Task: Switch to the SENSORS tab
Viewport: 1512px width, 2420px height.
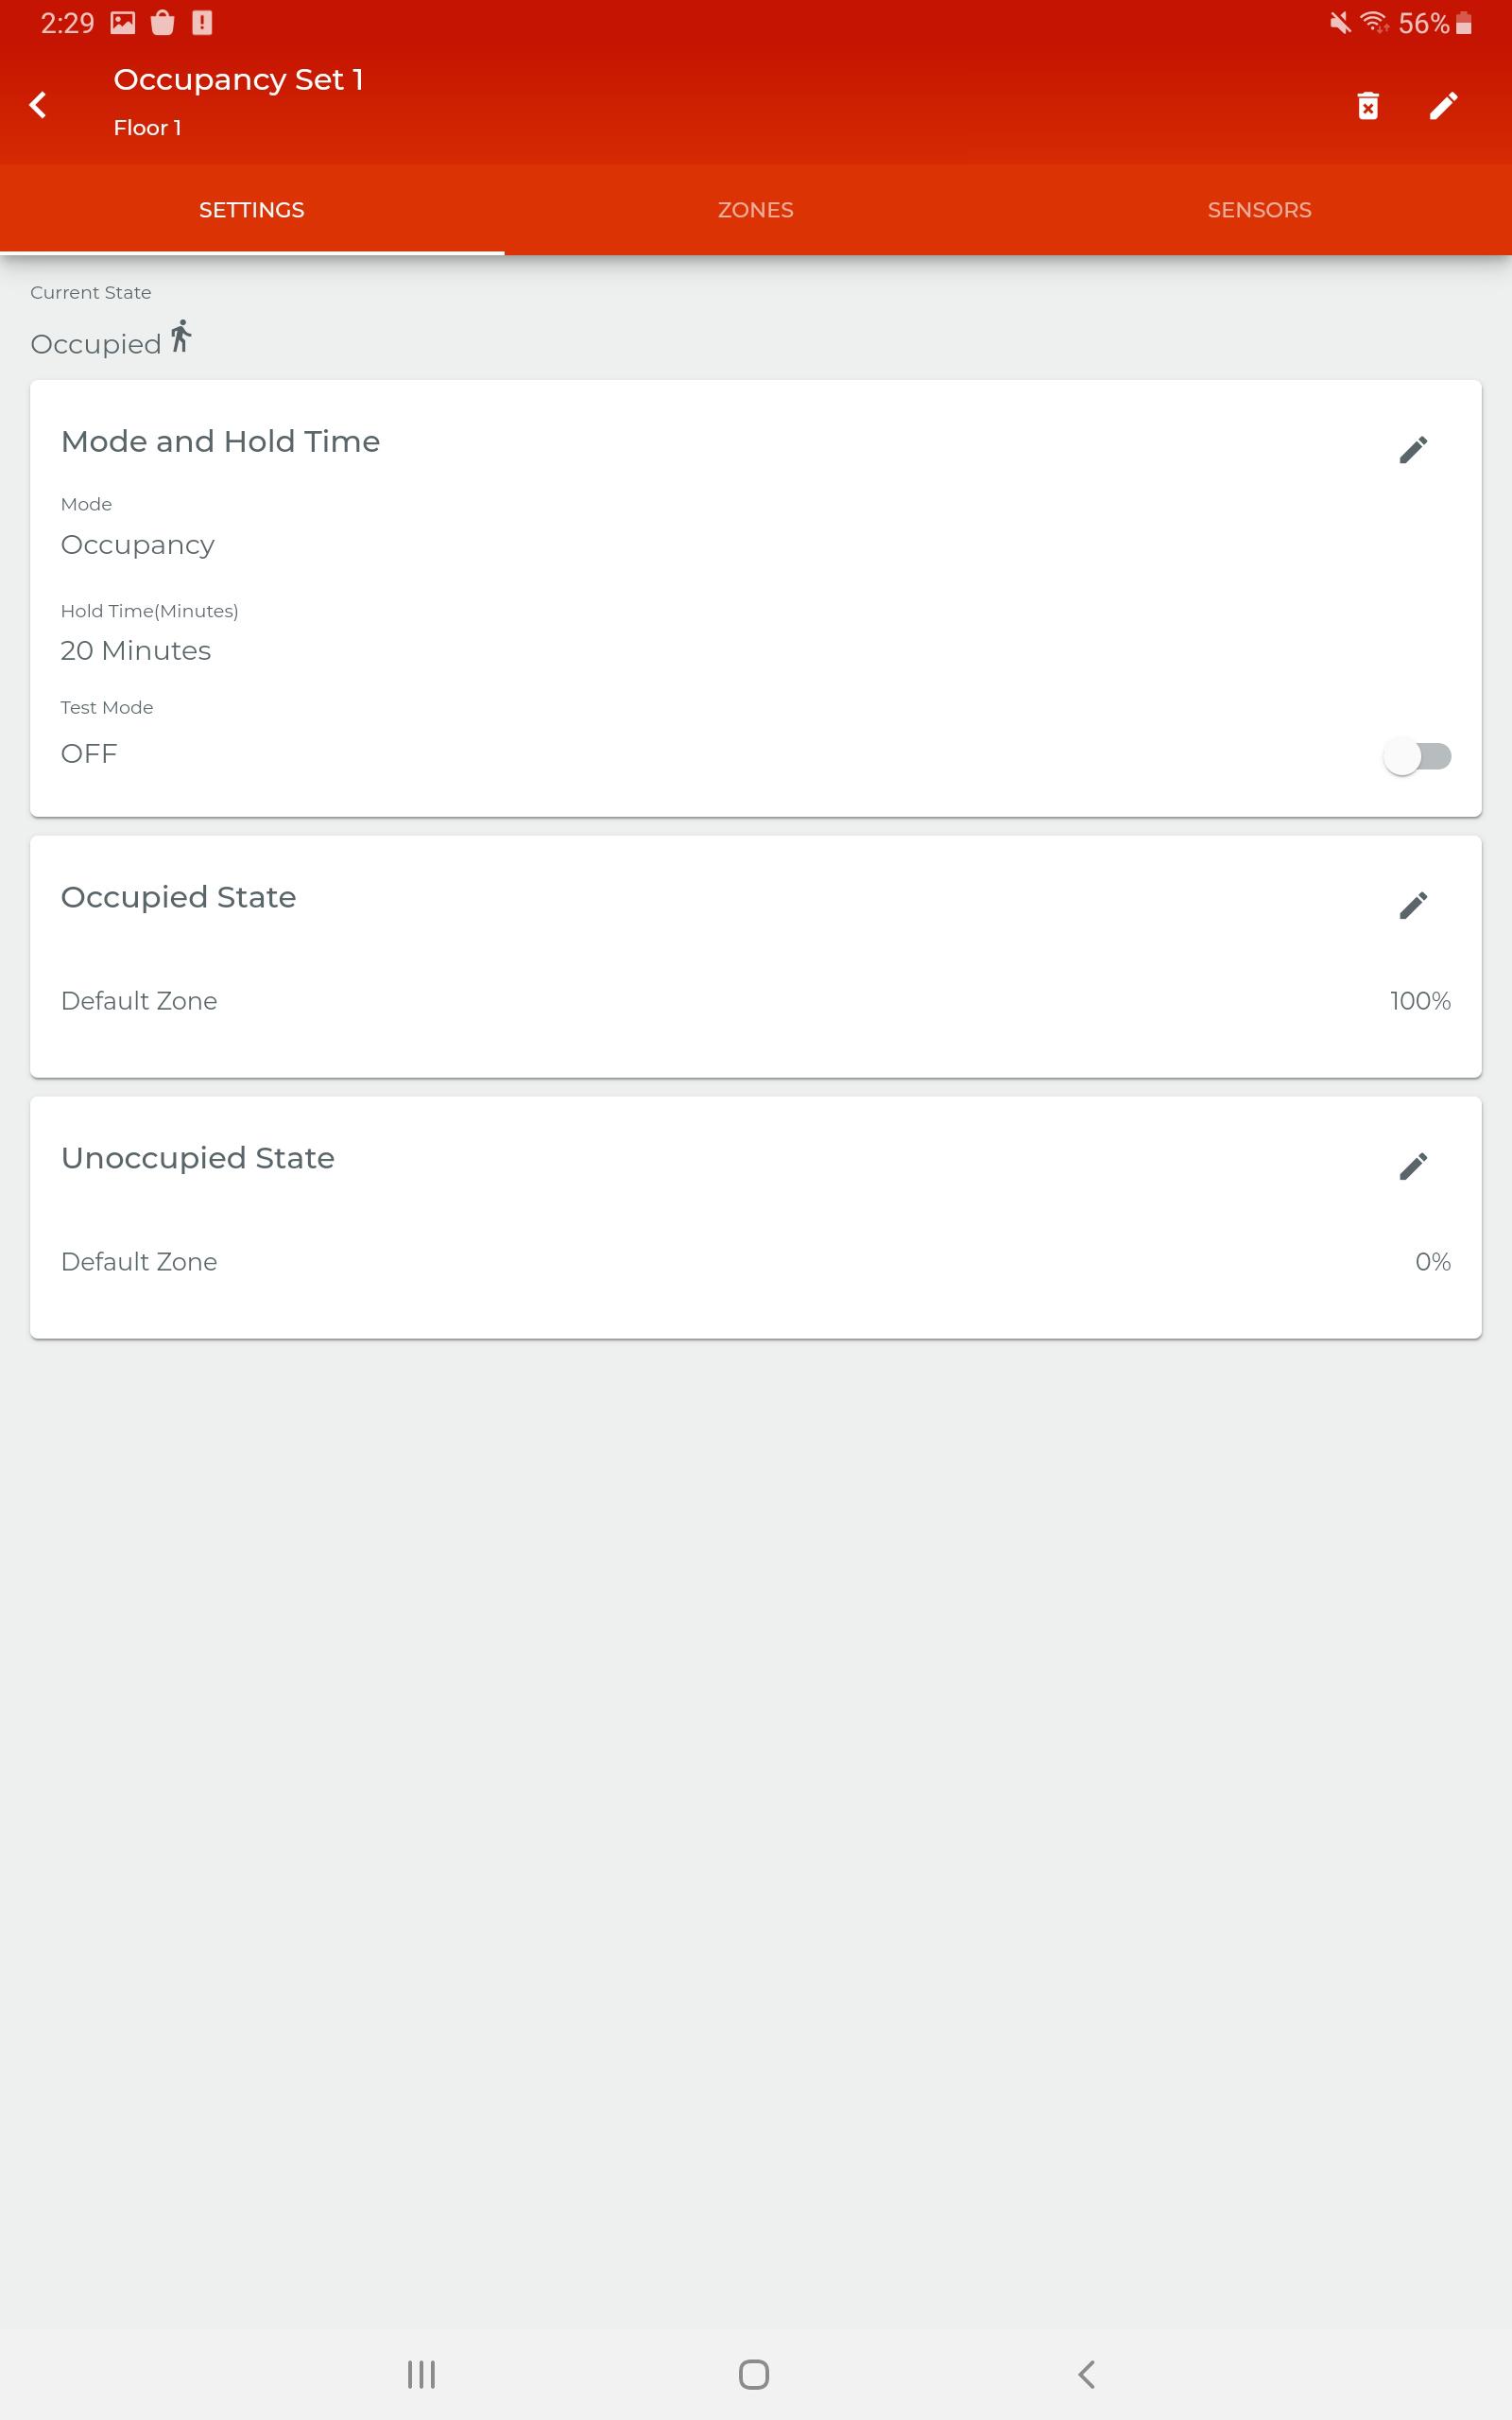Action: coord(1259,210)
